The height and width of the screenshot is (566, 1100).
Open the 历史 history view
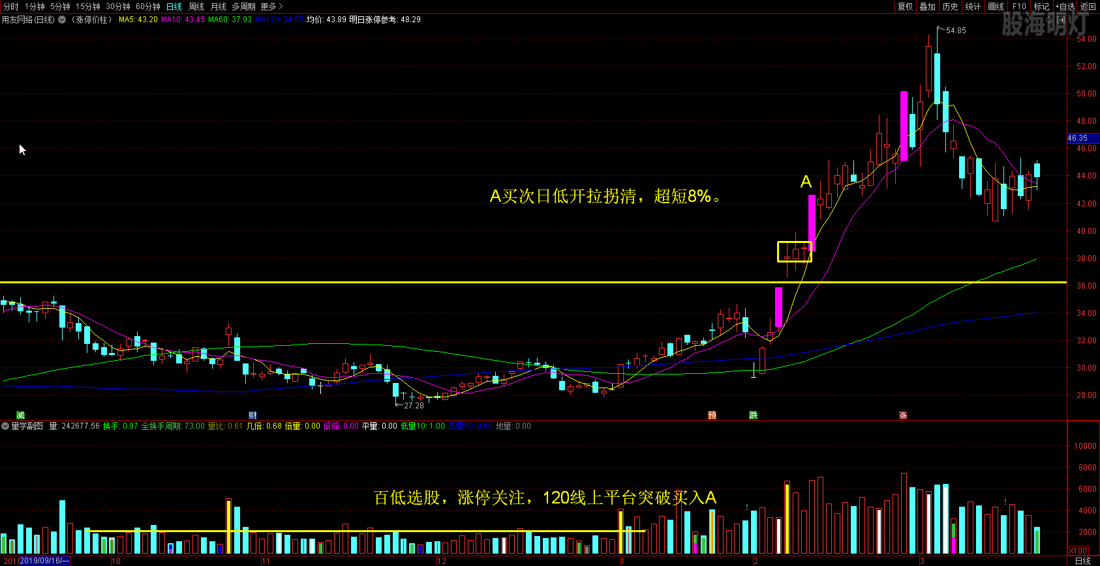coord(951,7)
